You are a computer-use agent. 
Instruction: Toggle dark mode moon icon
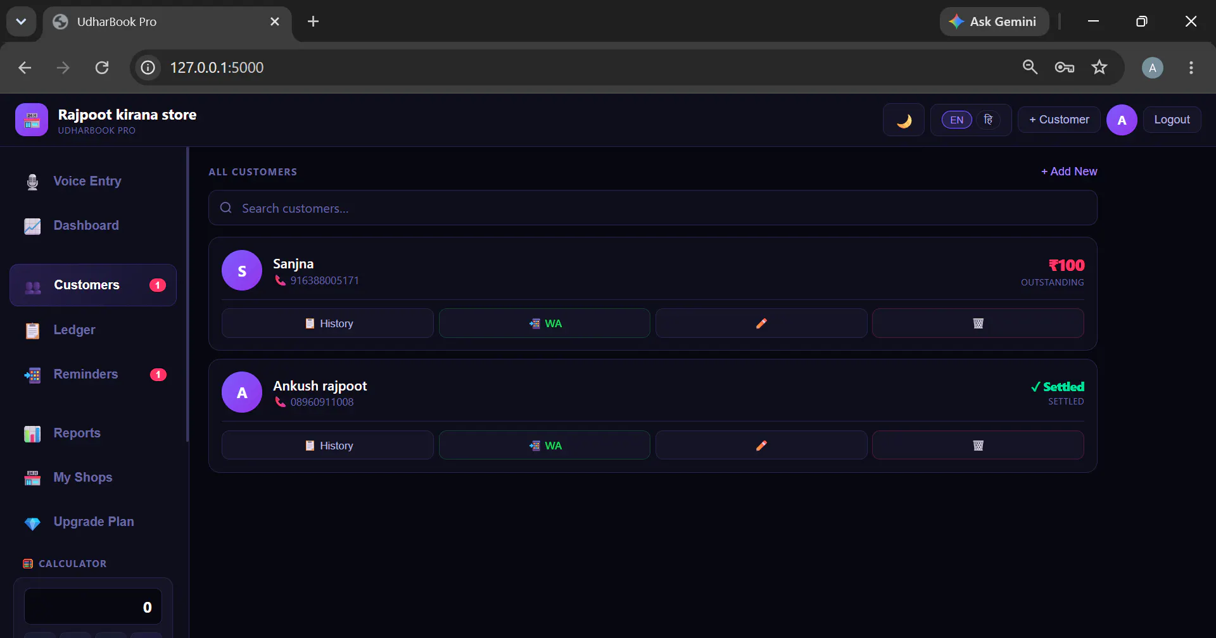coord(904,120)
